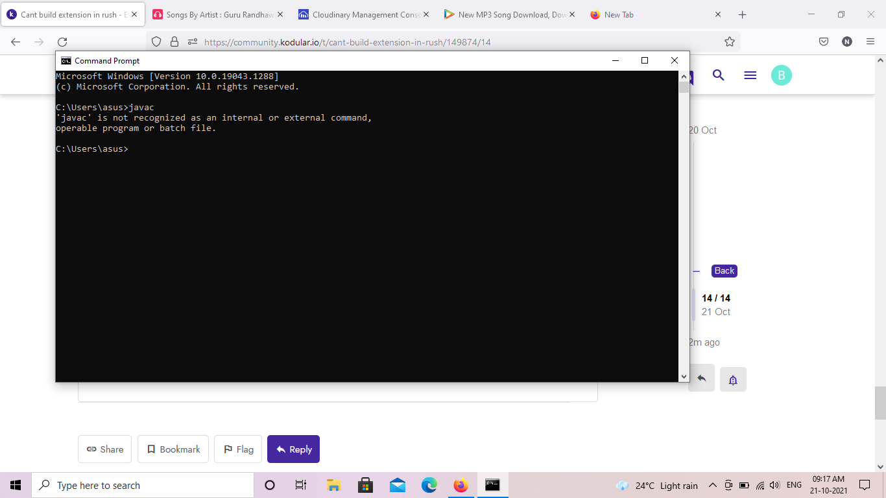
Task: Click the notification bell icon for topic
Action: [733, 379]
